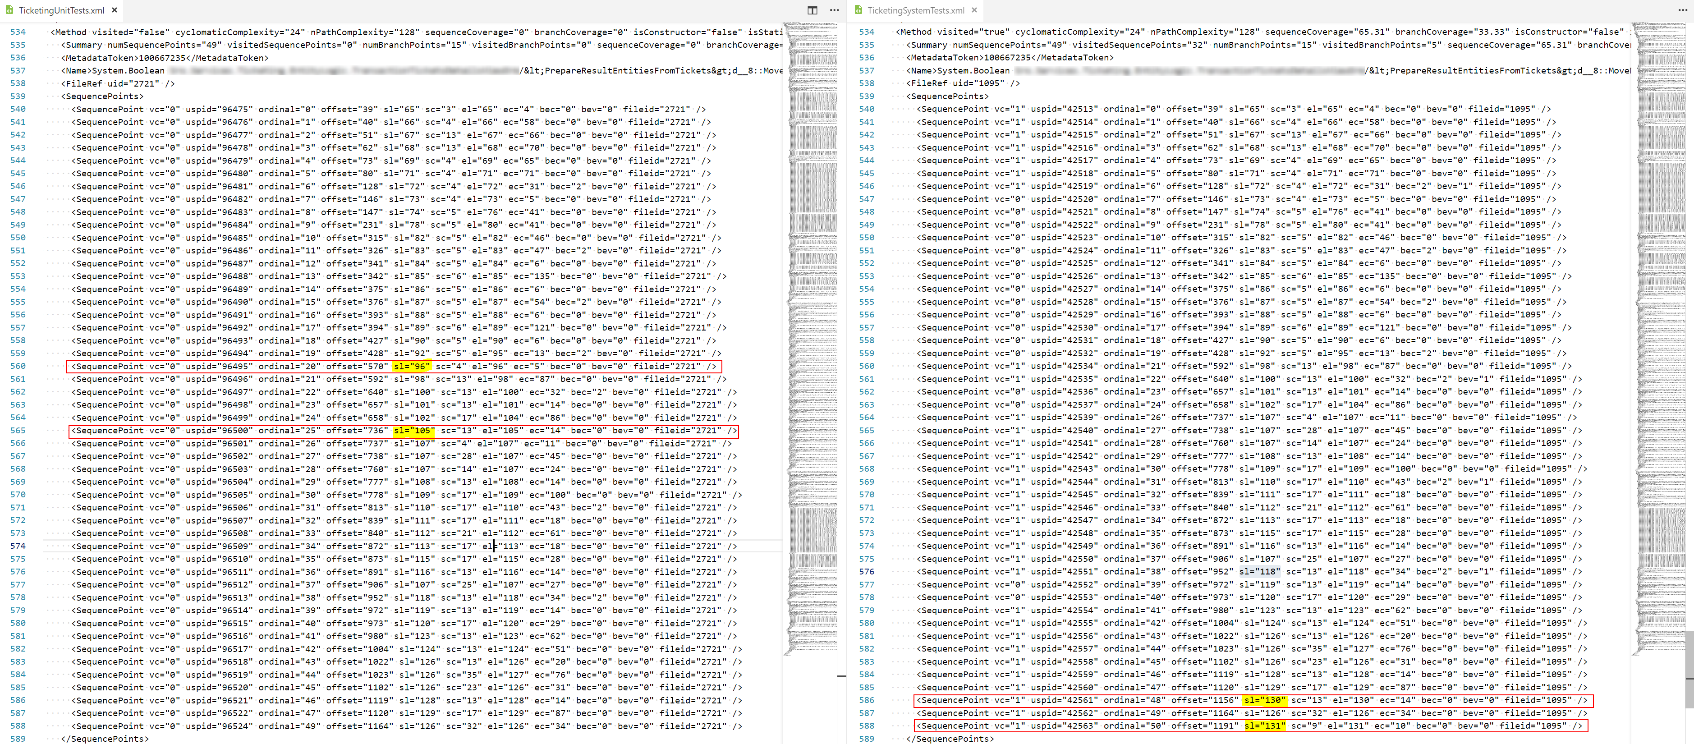Click System.Boolean name text in right editor
Screen dimensions: 1694x744
[973, 71]
